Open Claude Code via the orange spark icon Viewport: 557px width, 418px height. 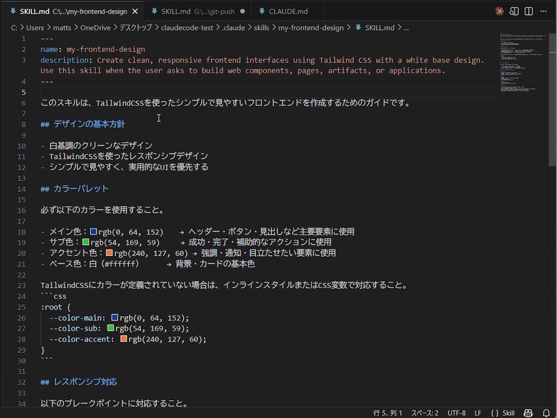click(499, 11)
